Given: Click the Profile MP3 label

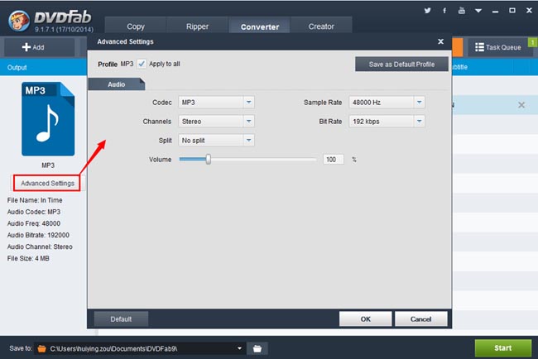Looking at the screenshot, I should (116, 65).
